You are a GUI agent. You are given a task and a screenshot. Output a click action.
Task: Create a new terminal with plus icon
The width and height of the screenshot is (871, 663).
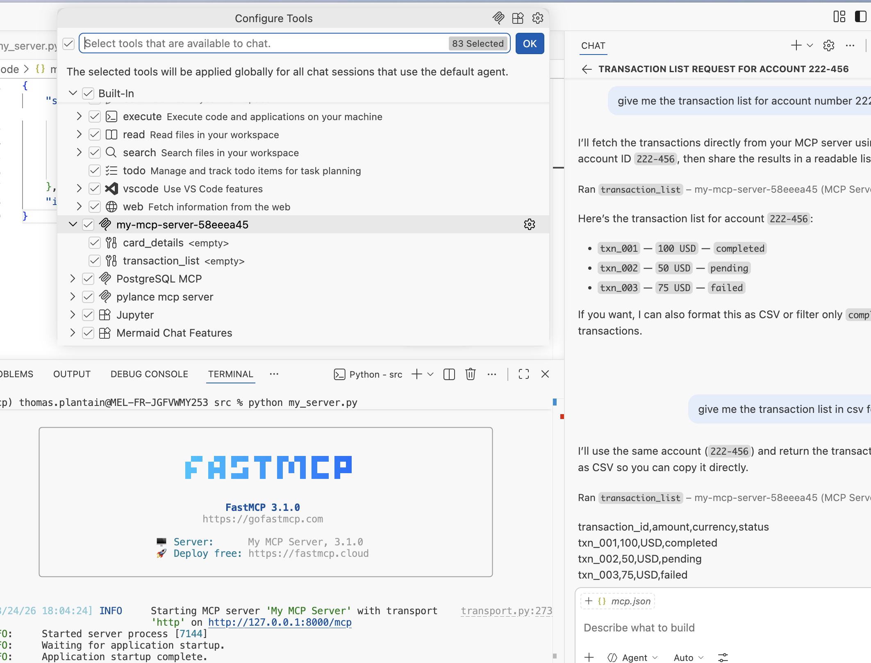[416, 374]
